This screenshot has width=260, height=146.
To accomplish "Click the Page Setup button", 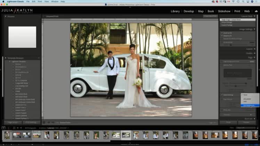I will (x=13, y=122).
